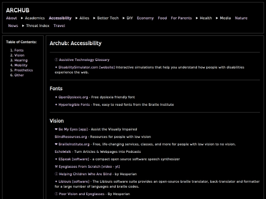This screenshot has width=266, height=199.
Task: Open the Nature page
Action: (241, 18)
